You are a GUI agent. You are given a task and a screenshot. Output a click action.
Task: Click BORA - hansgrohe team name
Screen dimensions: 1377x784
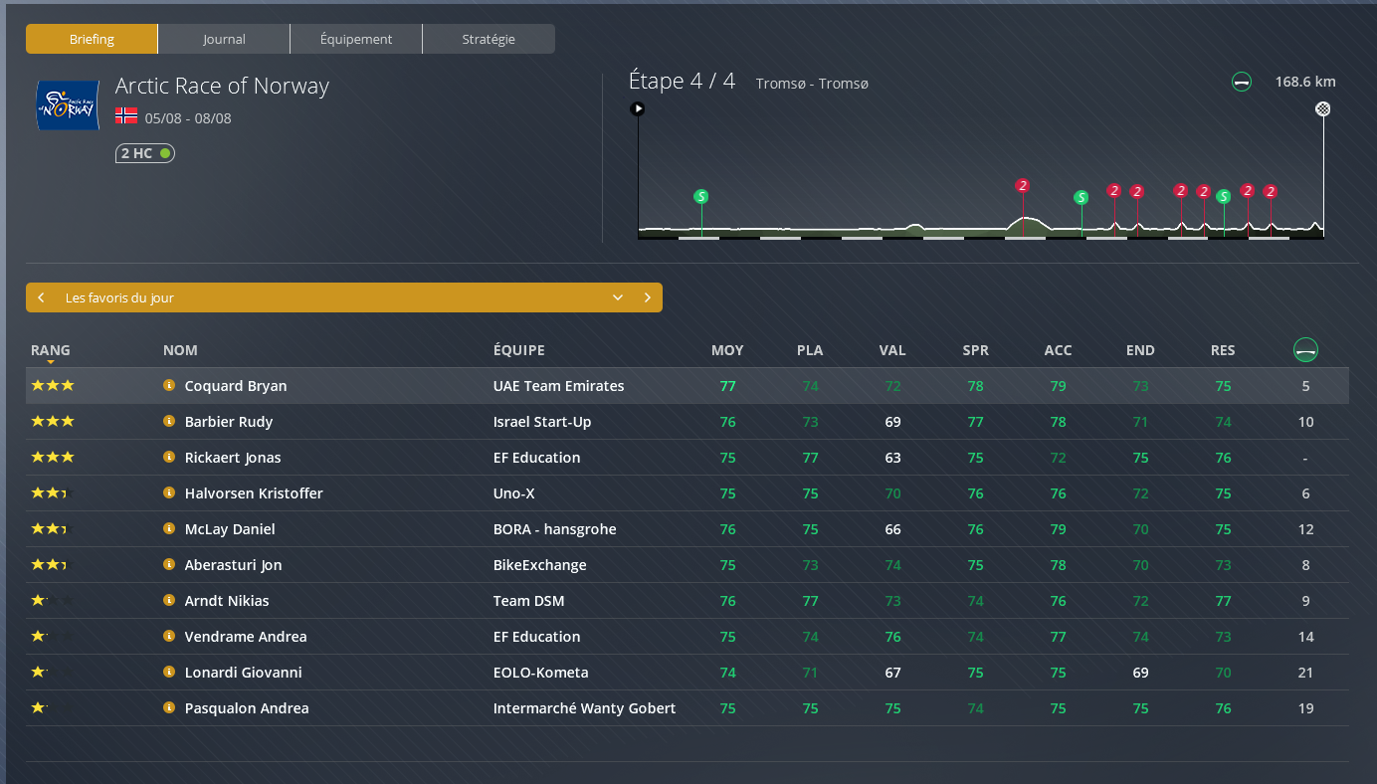click(555, 529)
